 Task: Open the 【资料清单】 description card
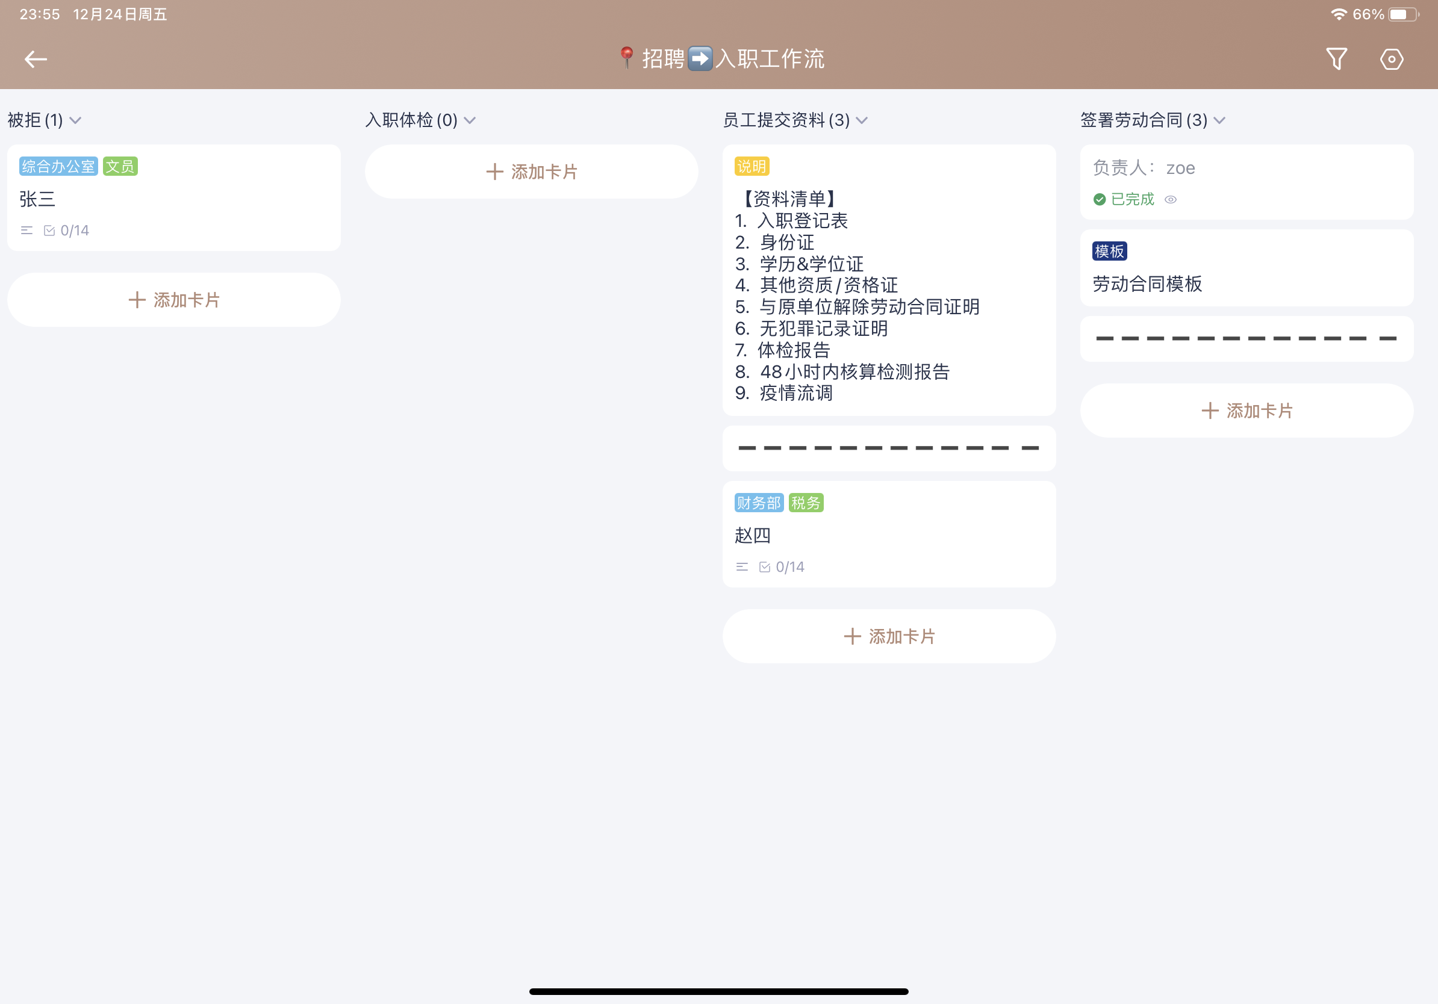(x=889, y=280)
